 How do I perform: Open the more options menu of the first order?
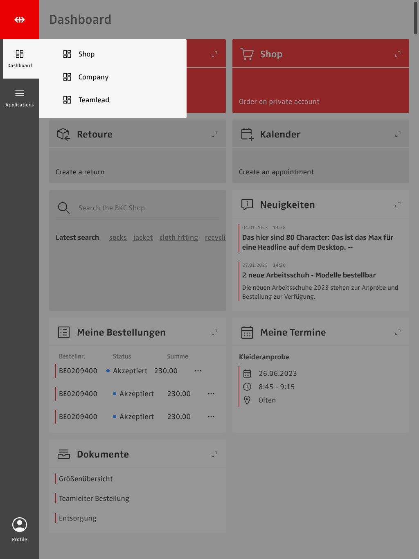coord(198,371)
